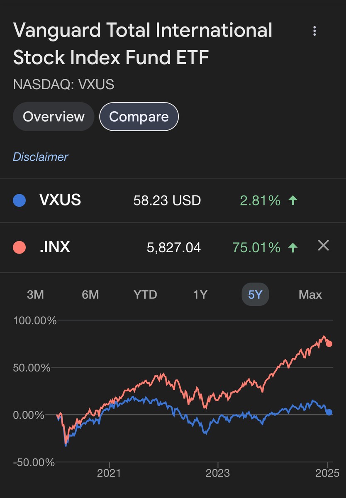346x498 pixels.
Task: Click the red endpoint marker on chart
Action: [329, 344]
